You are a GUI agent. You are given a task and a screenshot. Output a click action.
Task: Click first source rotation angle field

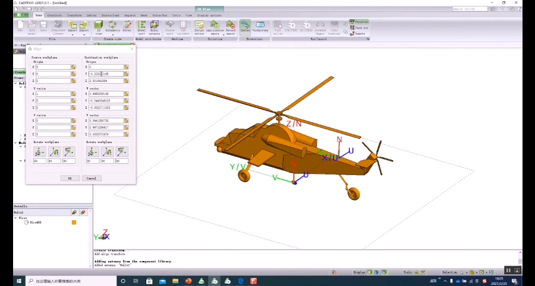click(x=40, y=161)
